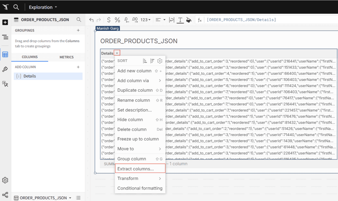Image resolution: width=338 pixels, height=201 pixels.
Task: Switch to the METRICS tab
Action: (x=66, y=57)
